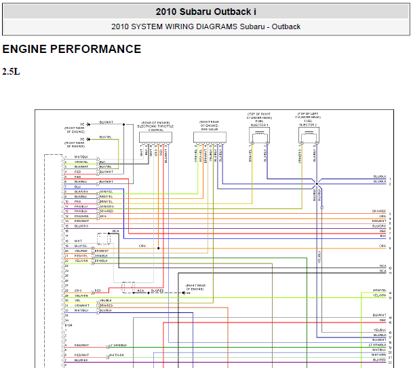Select 'WHT' wire label at pin 18
The image size is (411, 368).
pos(78,241)
